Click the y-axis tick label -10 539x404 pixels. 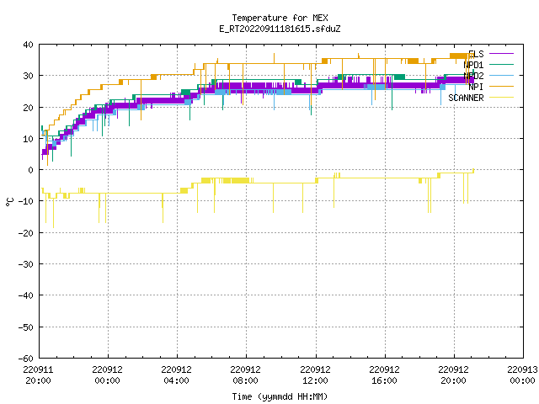[26, 201]
